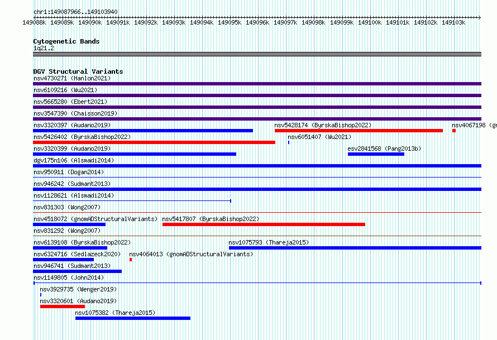Click the Cytogenetic Bands track title
Viewport: 497px width, 340px height.
[x=66, y=41]
